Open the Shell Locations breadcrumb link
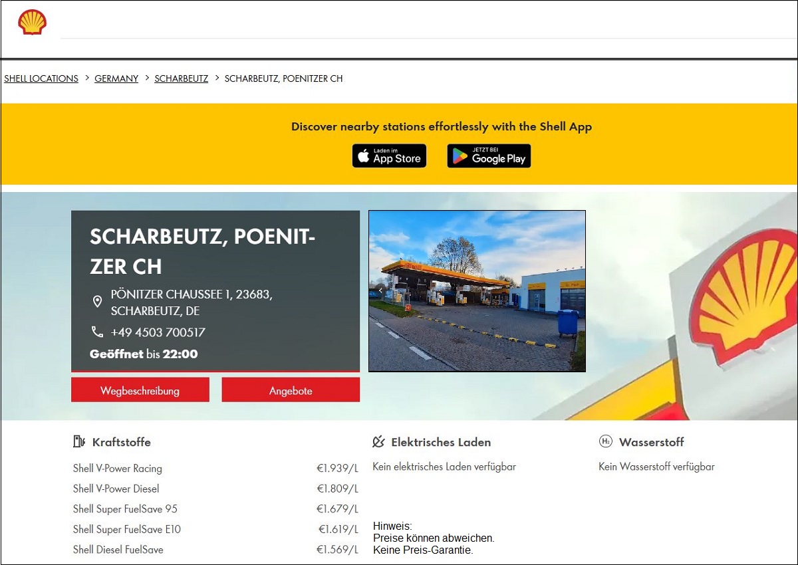Viewport: 798px width, 565px height. tap(41, 78)
